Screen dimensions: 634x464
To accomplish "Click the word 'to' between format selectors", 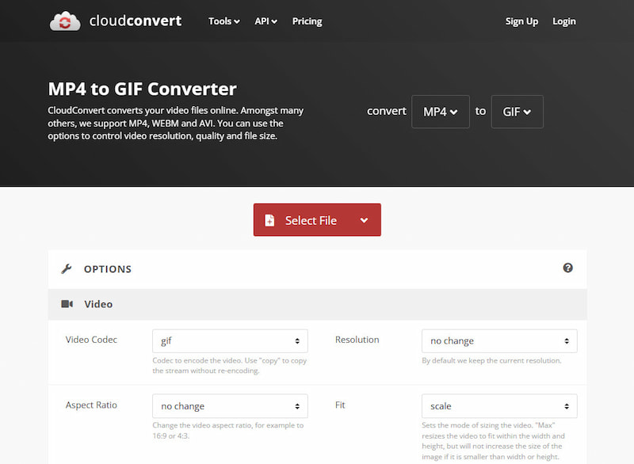I will [480, 111].
